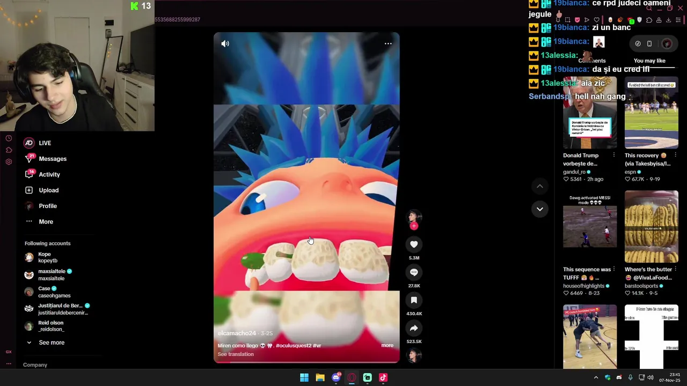Screen dimensions: 687x386
Task: Open the taskbar clock showing 23:41
Action: coord(670,377)
